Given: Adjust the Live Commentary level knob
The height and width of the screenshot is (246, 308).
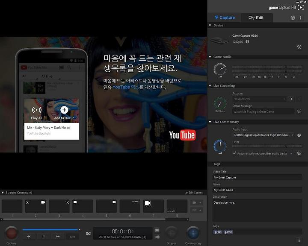Looking at the screenshot, I should click(220, 146).
